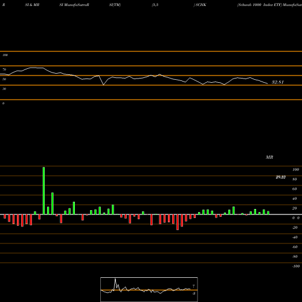Click the 'Schwab 1000 Index ETF' title text
This screenshot has width=302, height=302.
(x=260, y=5)
